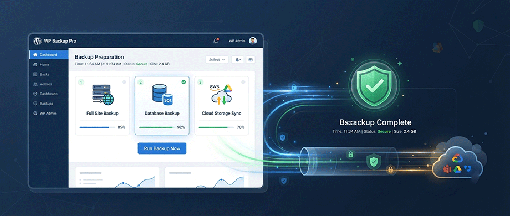Open the Sslfect dropdown
This screenshot has height=216, width=510.
tap(217, 59)
